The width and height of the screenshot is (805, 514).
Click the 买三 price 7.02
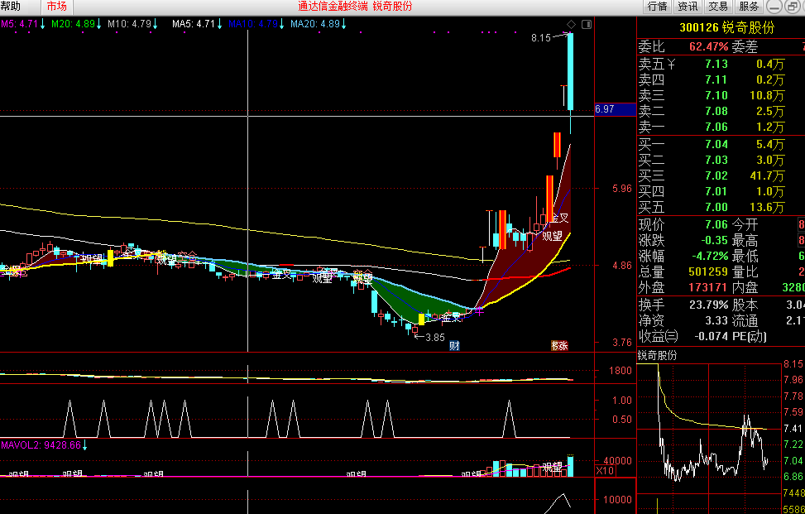coord(716,175)
